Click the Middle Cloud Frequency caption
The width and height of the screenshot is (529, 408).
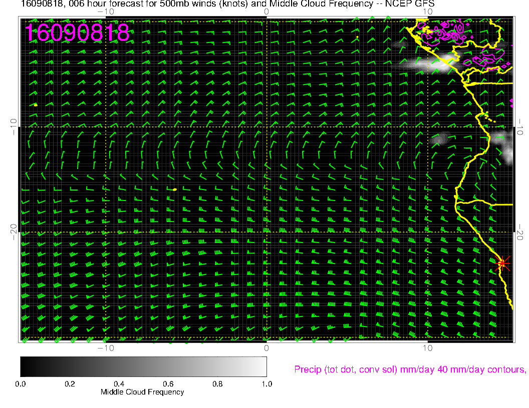point(142,392)
